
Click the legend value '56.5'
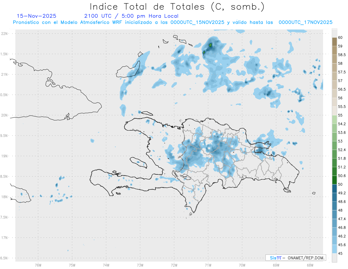pyautogui.click(x=342, y=89)
